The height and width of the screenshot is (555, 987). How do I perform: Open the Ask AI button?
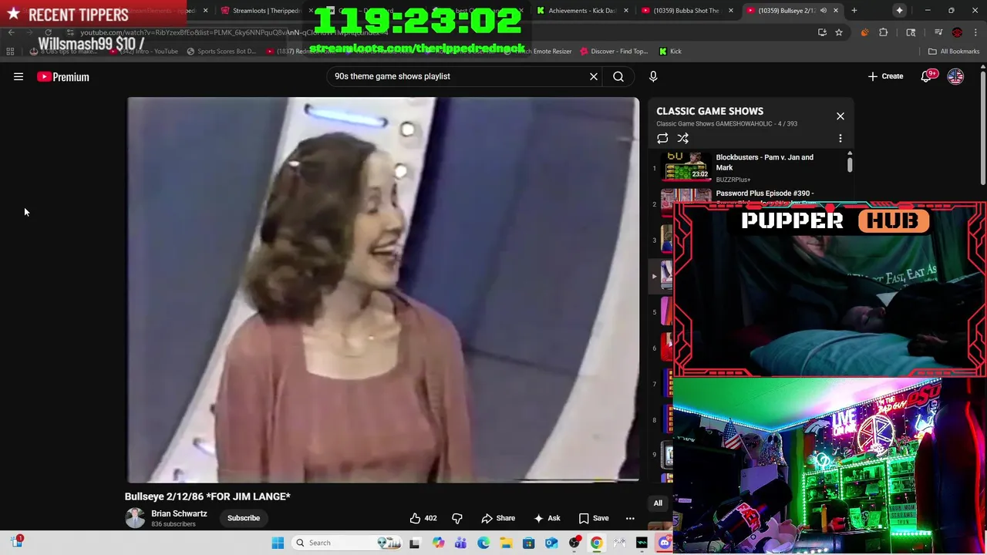point(547,518)
